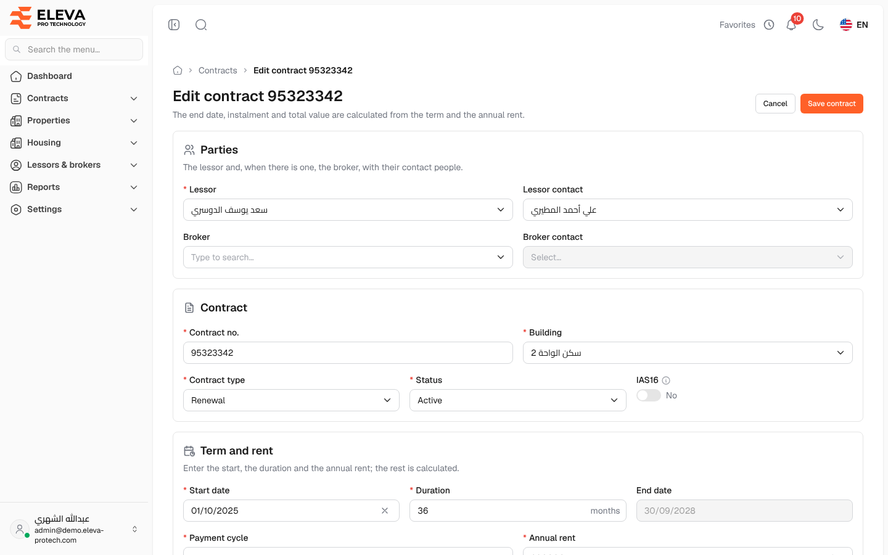Screen dimensions: 888x555
Task: Click the Eleva Pro Technology logo
Action: [x=48, y=17]
